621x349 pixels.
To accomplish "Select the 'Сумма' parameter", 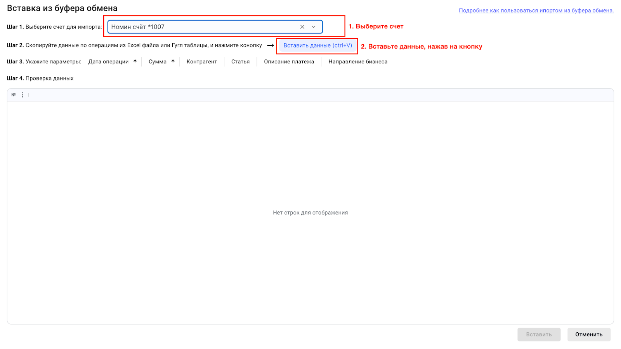I will point(157,62).
